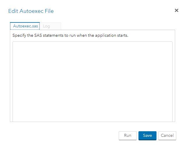Place cursor in the statements text box
The width and height of the screenshot is (185, 147).
tap(92, 81)
